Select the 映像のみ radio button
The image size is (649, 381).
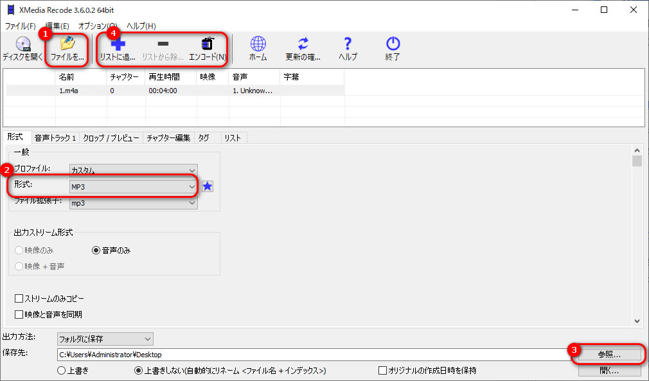[x=19, y=251]
